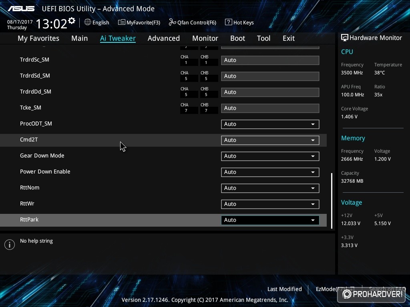Image resolution: width=410 pixels, height=307 pixels.
Task: Click the globe language icon
Action: click(x=88, y=22)
